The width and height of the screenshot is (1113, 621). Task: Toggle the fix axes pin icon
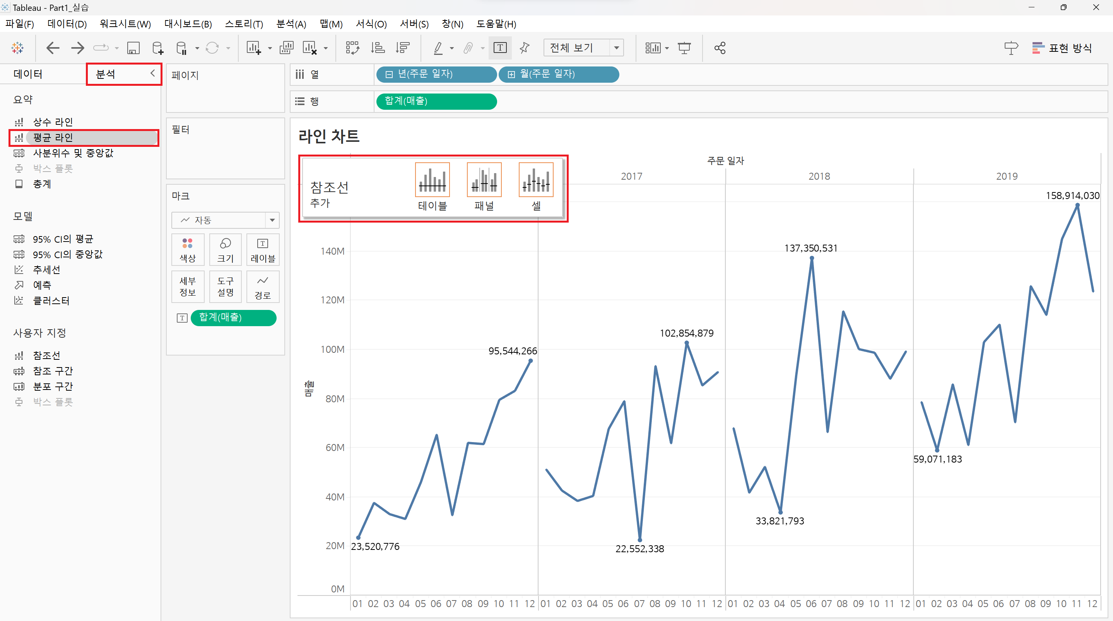(525, 48)
